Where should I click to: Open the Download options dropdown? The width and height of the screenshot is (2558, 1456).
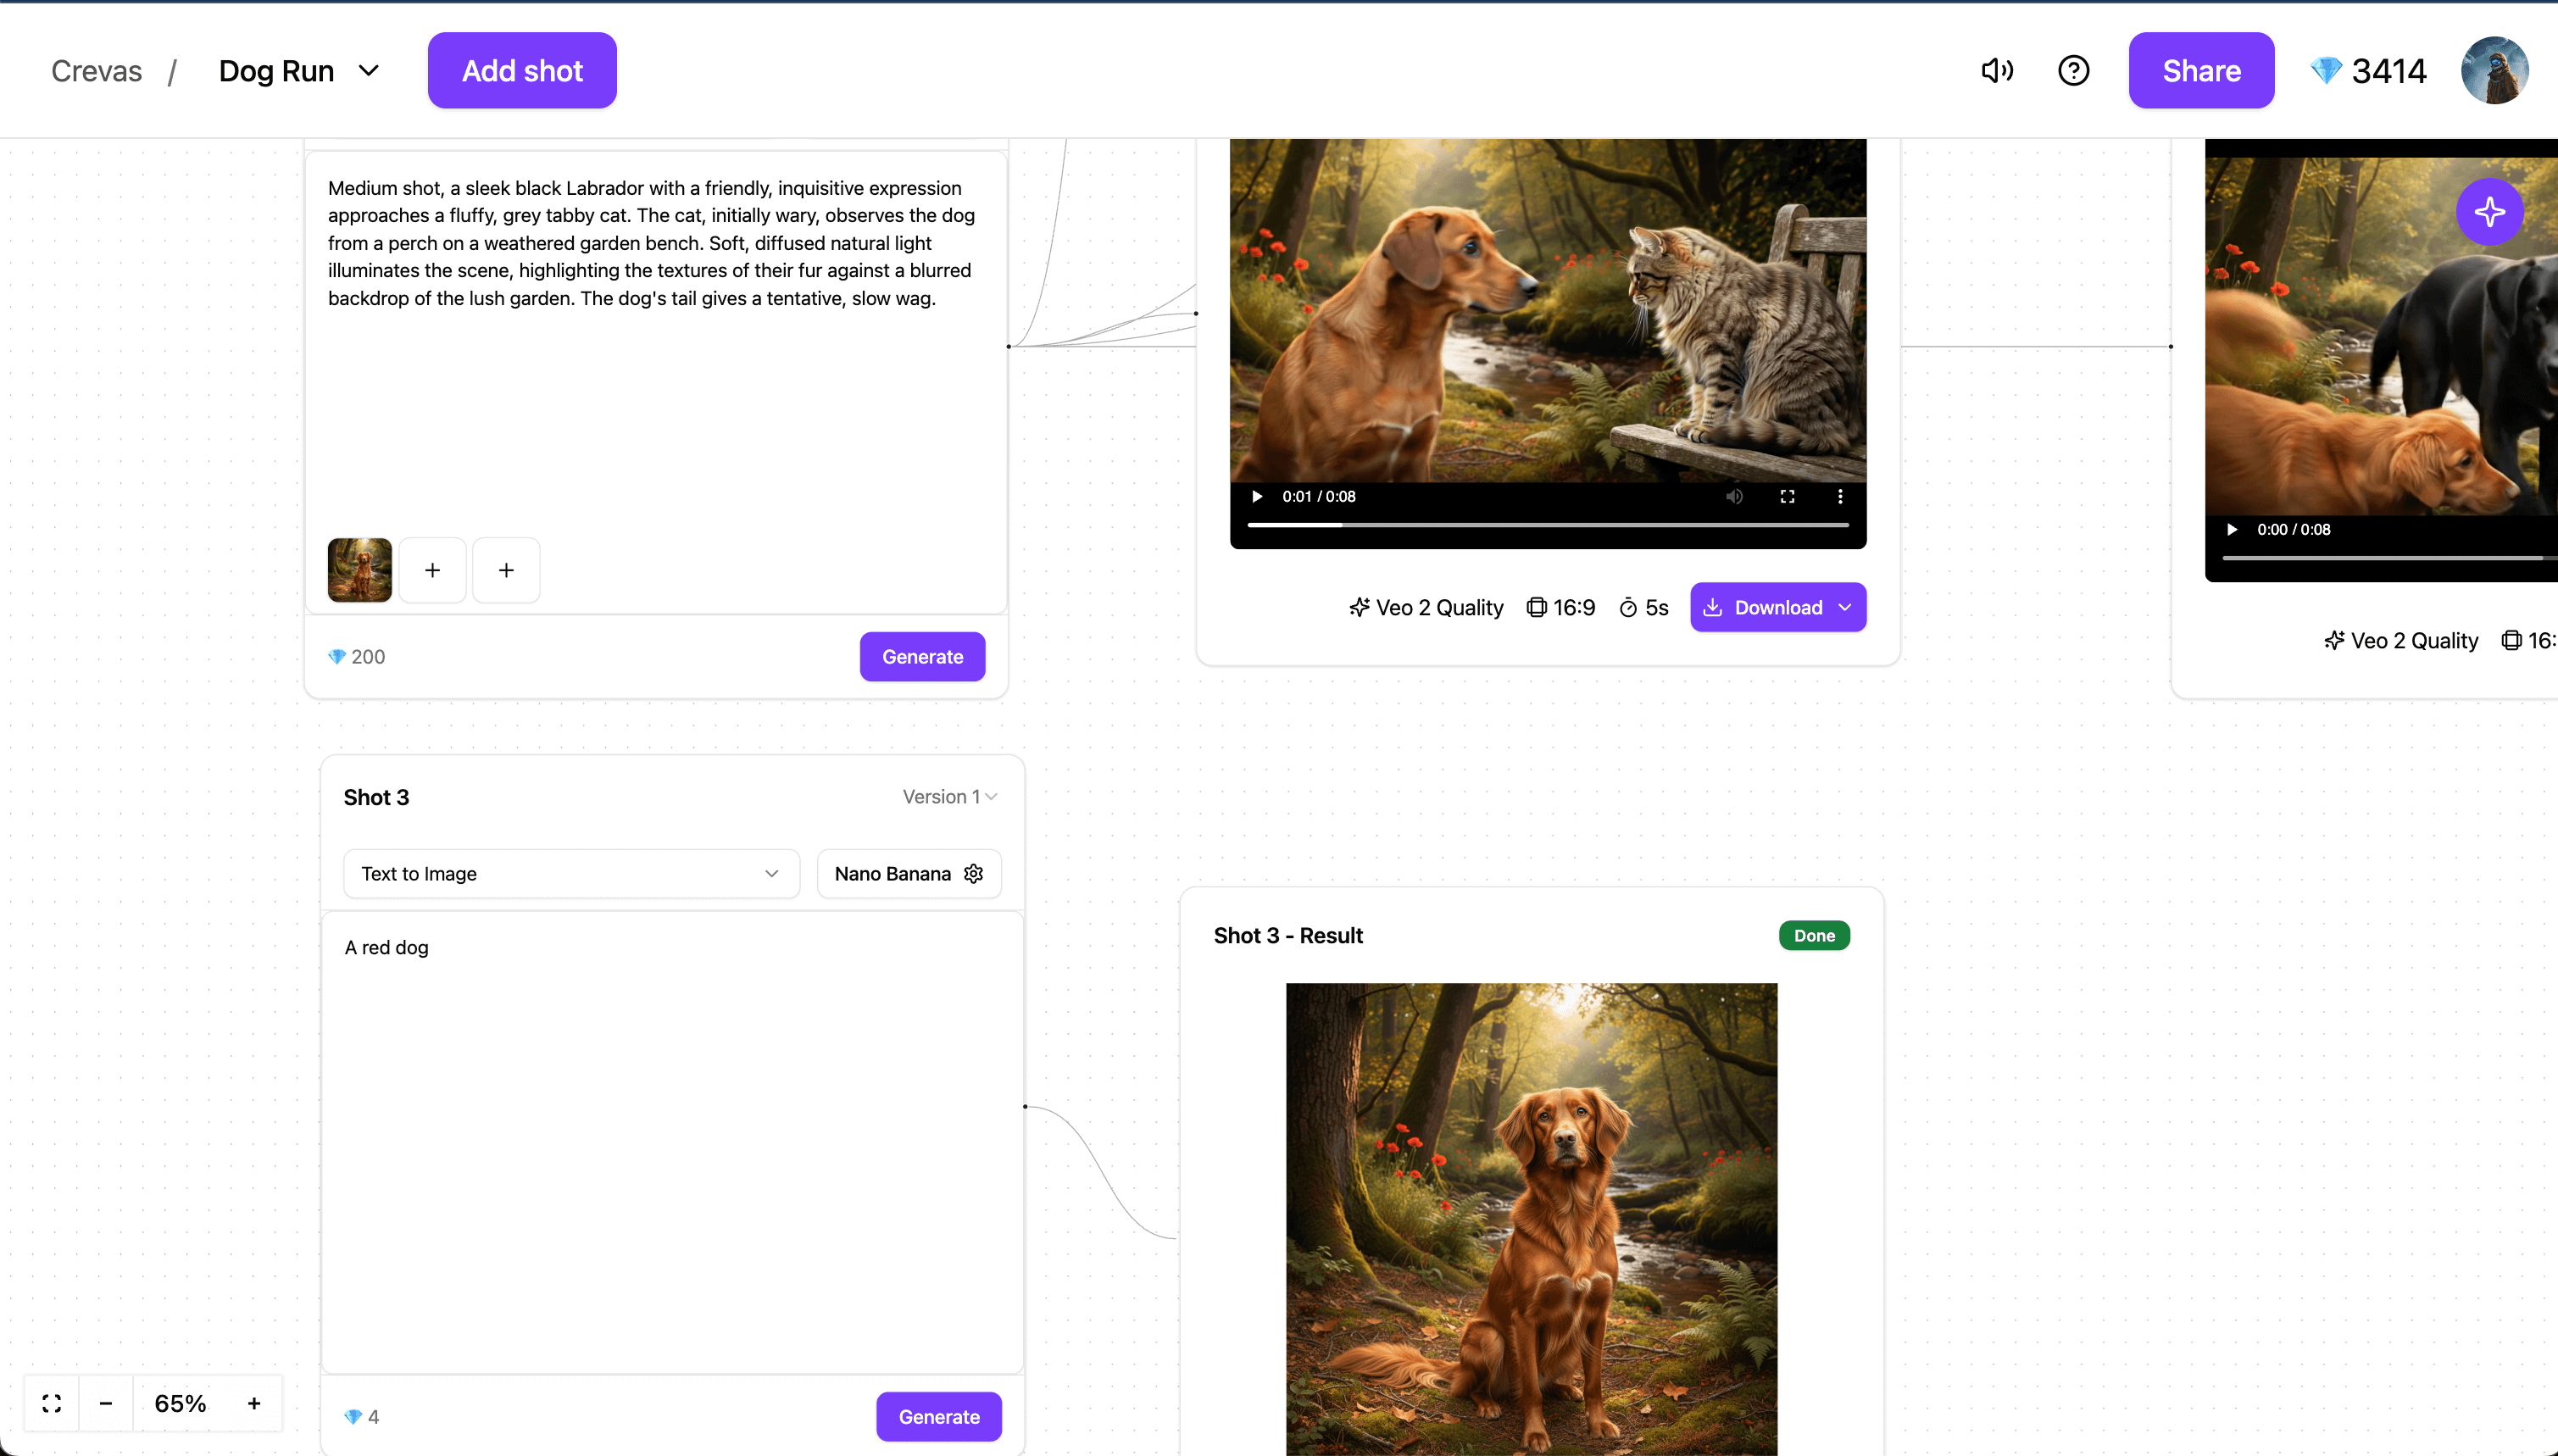click(1845, 607)
